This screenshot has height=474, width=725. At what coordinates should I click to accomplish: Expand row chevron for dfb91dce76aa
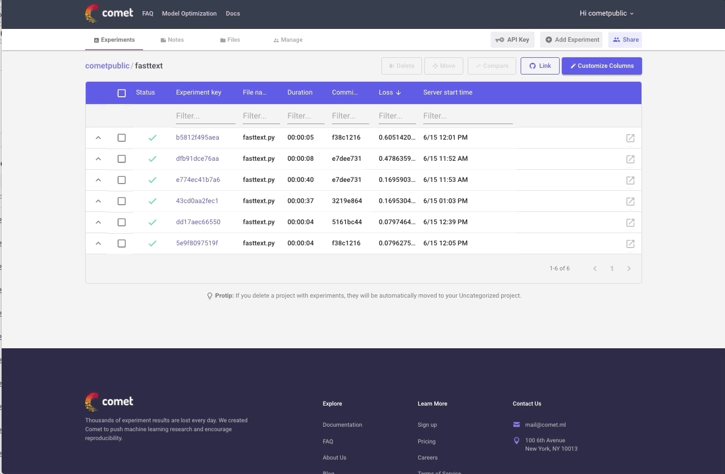point(98,159)
